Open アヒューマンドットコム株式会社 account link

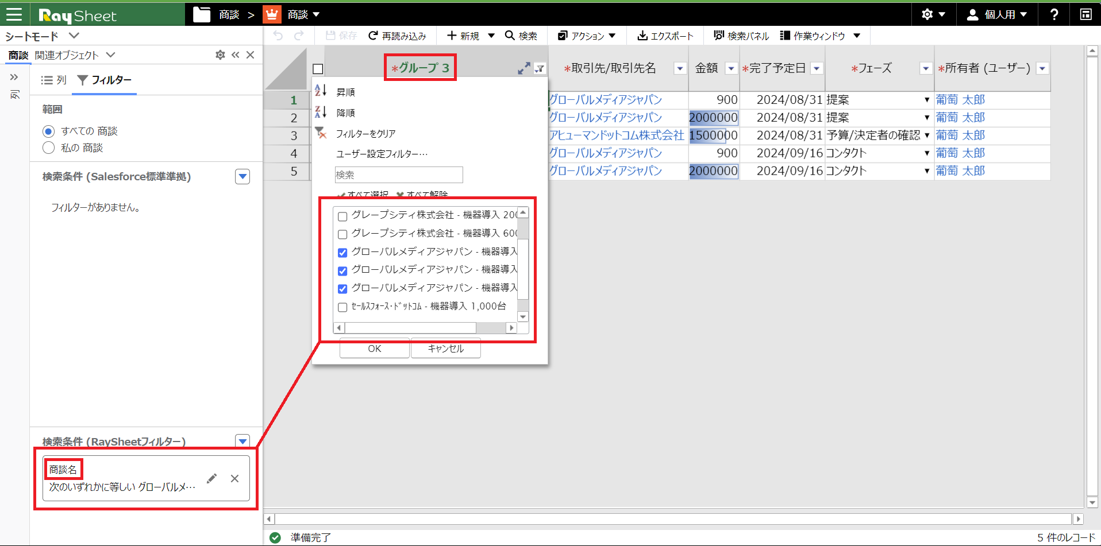[617, 135]
